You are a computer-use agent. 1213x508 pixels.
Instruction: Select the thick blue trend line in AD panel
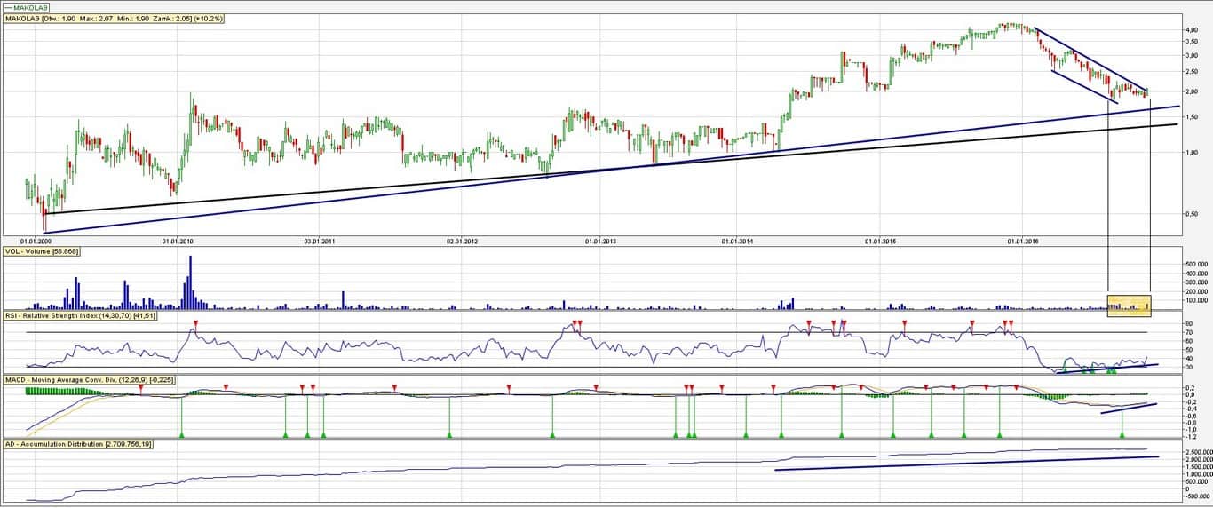(966, 463)
